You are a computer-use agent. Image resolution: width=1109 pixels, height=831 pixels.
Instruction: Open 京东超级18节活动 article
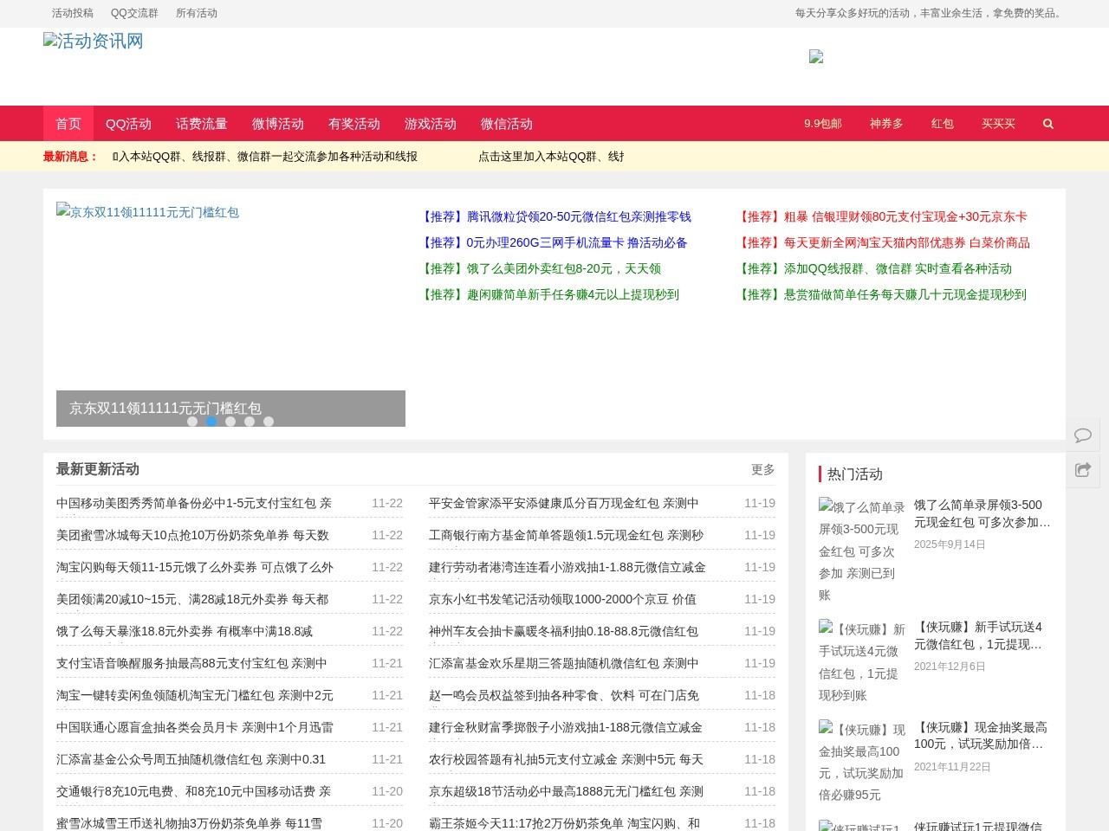pos(566,791)
